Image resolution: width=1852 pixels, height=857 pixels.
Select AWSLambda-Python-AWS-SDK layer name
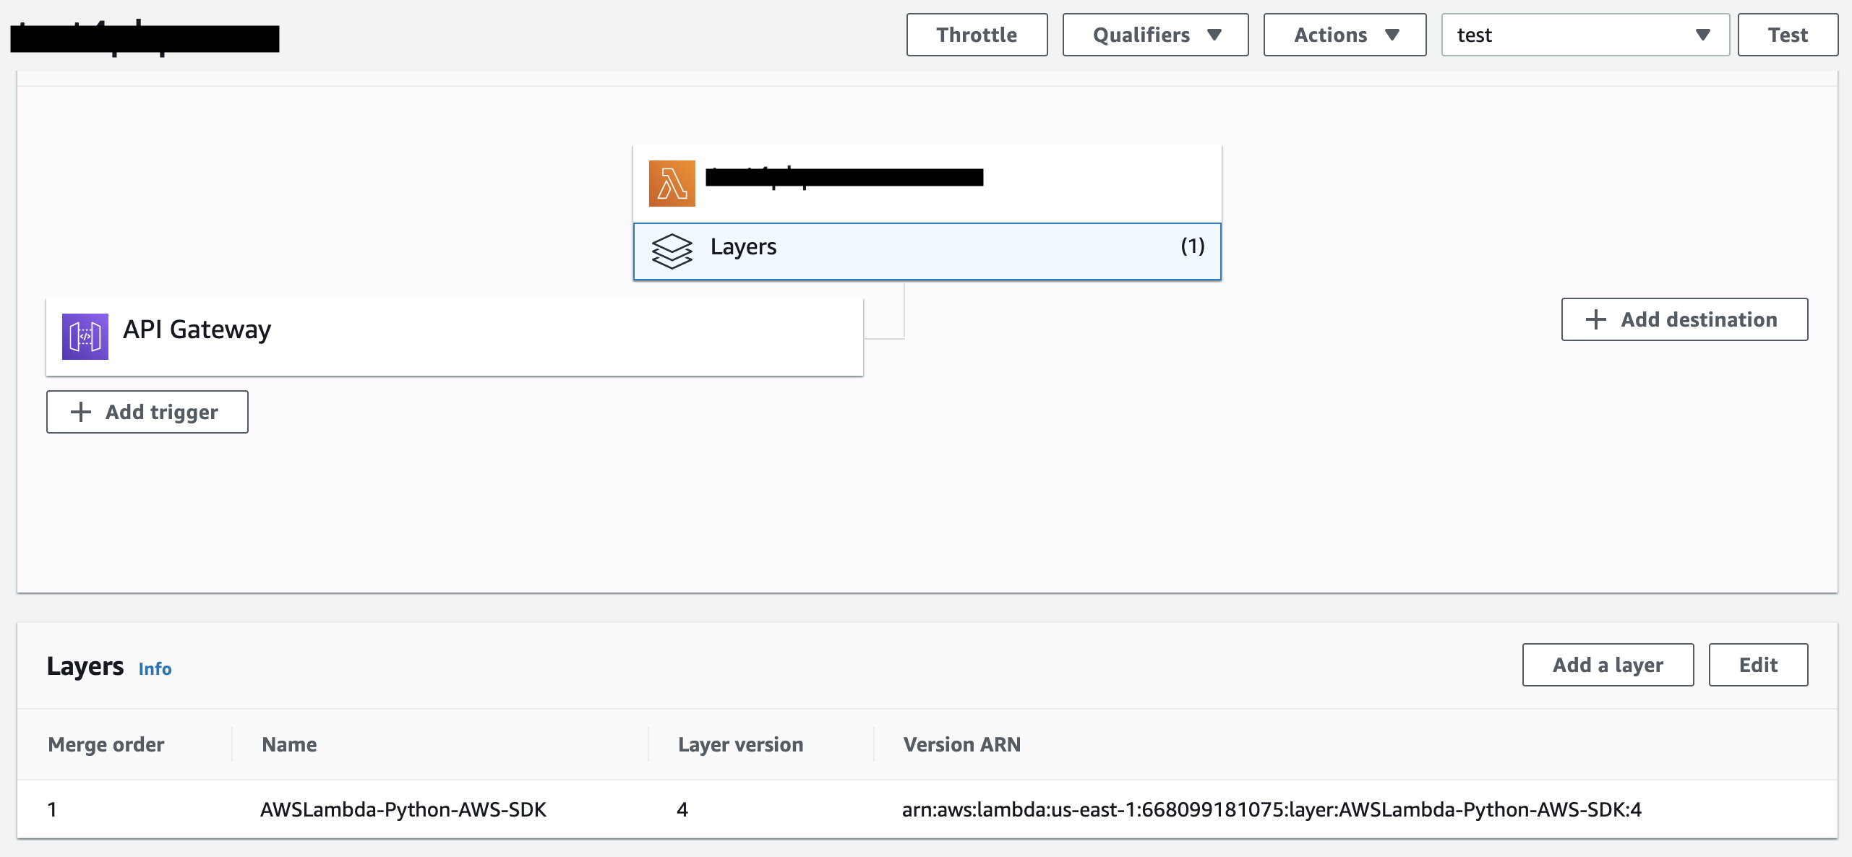(403, 809)
